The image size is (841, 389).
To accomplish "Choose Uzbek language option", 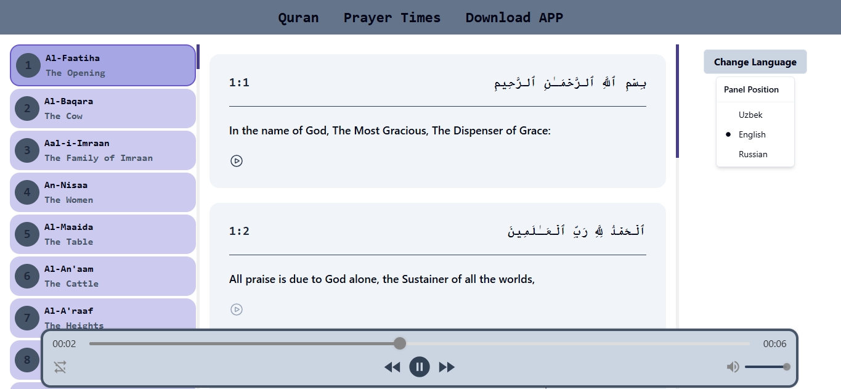I will (x=755, y=115).
